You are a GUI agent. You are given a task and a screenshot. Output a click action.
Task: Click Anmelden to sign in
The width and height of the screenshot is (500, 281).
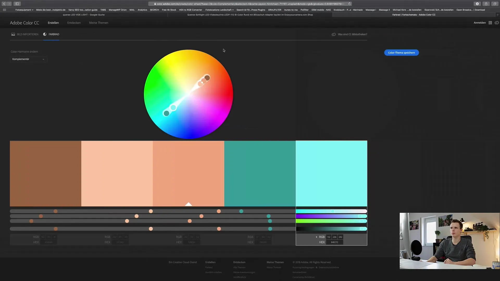479,23
